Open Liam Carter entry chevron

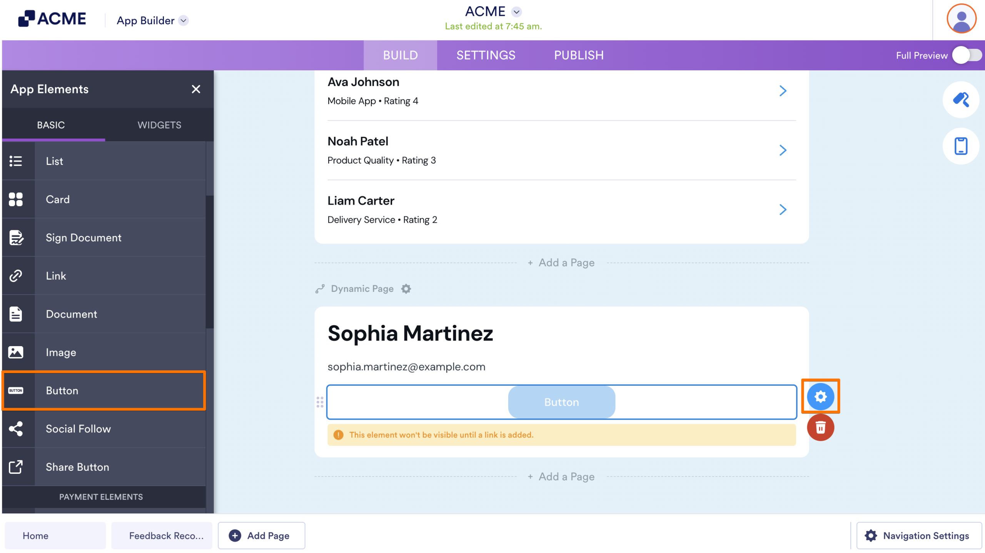click(x=783, y=210)
